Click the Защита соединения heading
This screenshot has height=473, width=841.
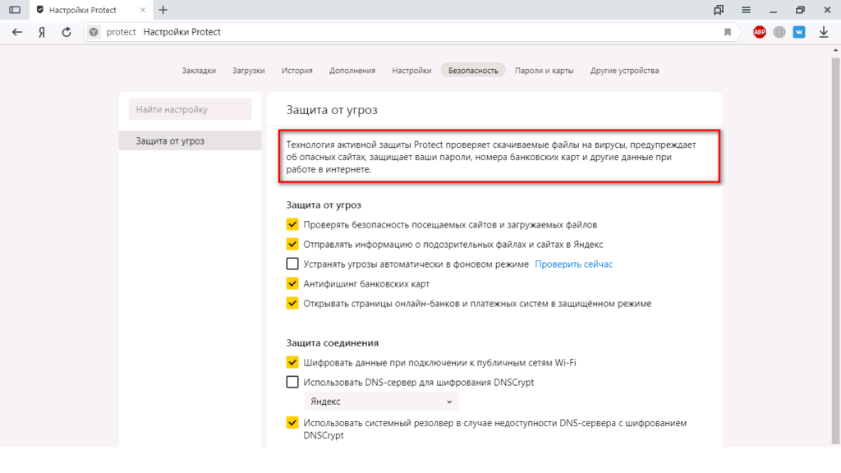point(332,342)
